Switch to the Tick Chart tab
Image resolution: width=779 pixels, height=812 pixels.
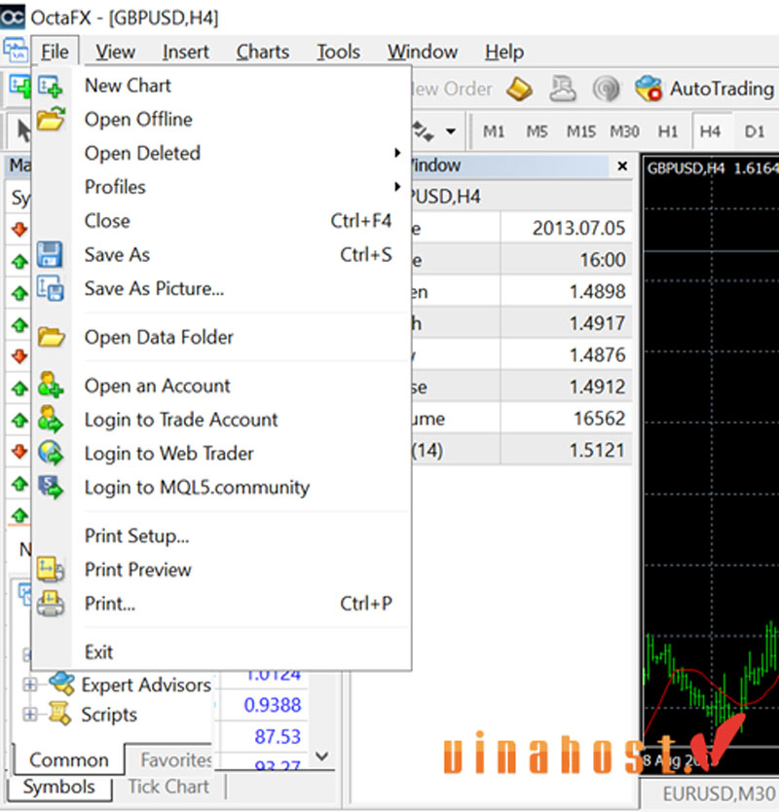click(x=168, y=787)
